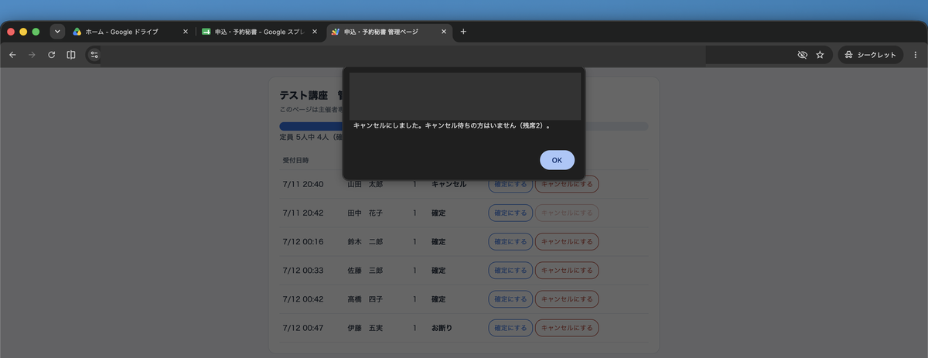Viewport: 928px width, 358px height.
Task: Click 確定にする for 伊藤 五実
Action: [x=510, y=328]
